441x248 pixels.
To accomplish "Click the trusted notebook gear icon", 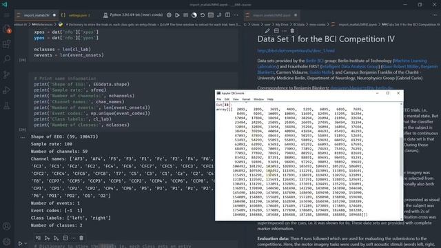I will click(x=169, y=15).
